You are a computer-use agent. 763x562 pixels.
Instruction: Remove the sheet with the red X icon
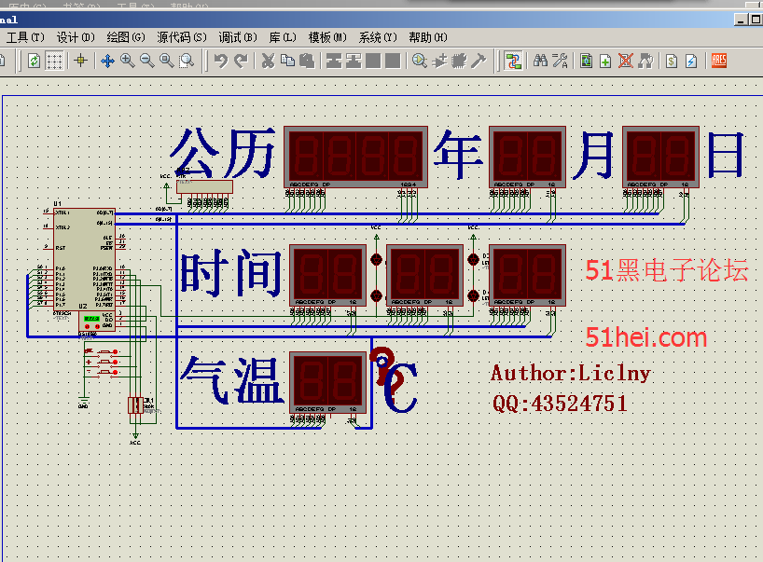click(x=625, y=62)
